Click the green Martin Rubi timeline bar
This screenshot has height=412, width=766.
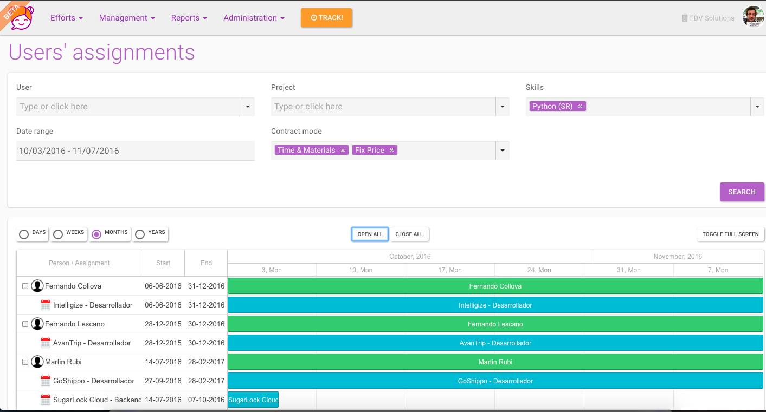[x=495, y=362]
